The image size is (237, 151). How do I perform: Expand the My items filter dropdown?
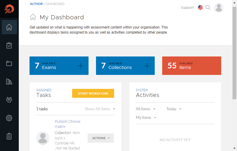click(x=146, y=117)
